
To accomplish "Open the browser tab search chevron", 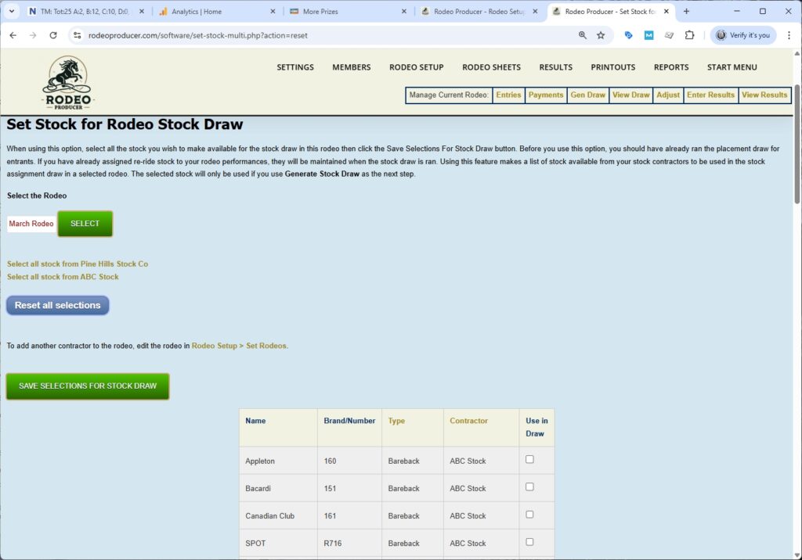I will tap(10, 11).
